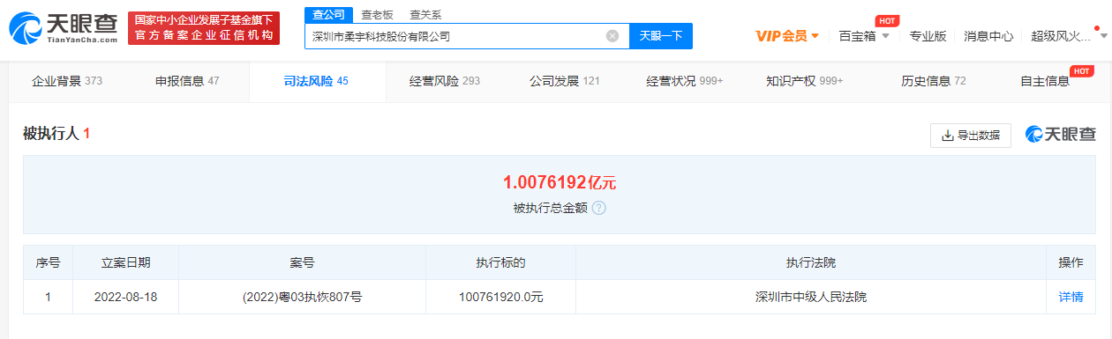The image size is (1112, 339).
Task: Expand the 百宝箱 dropdown
Action: click(x=864, y=36)
